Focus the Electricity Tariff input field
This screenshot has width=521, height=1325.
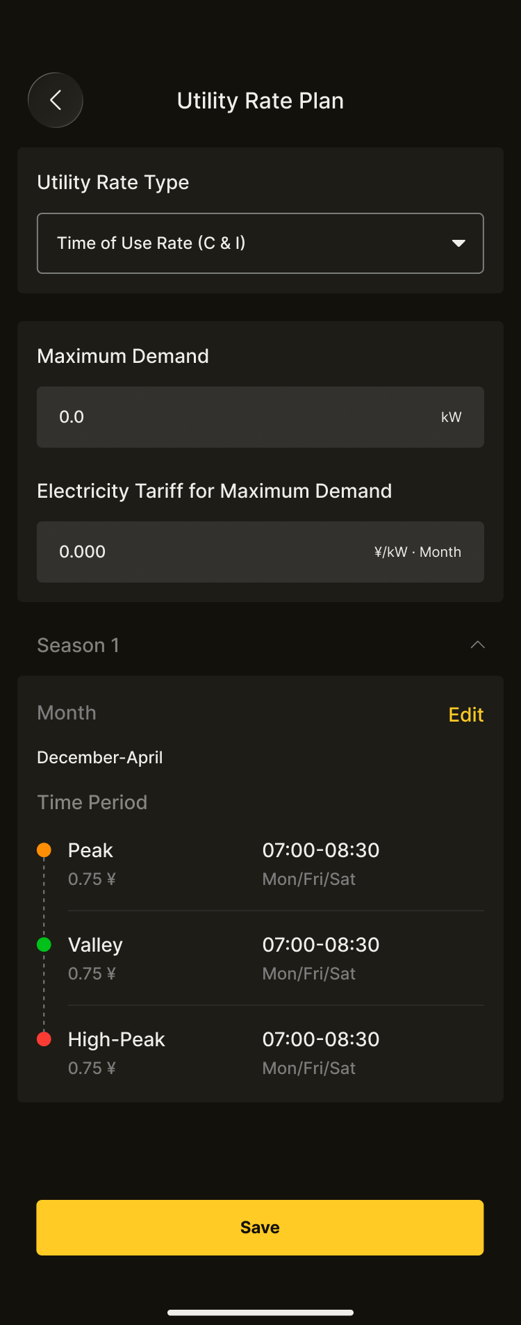coord(208,552)
